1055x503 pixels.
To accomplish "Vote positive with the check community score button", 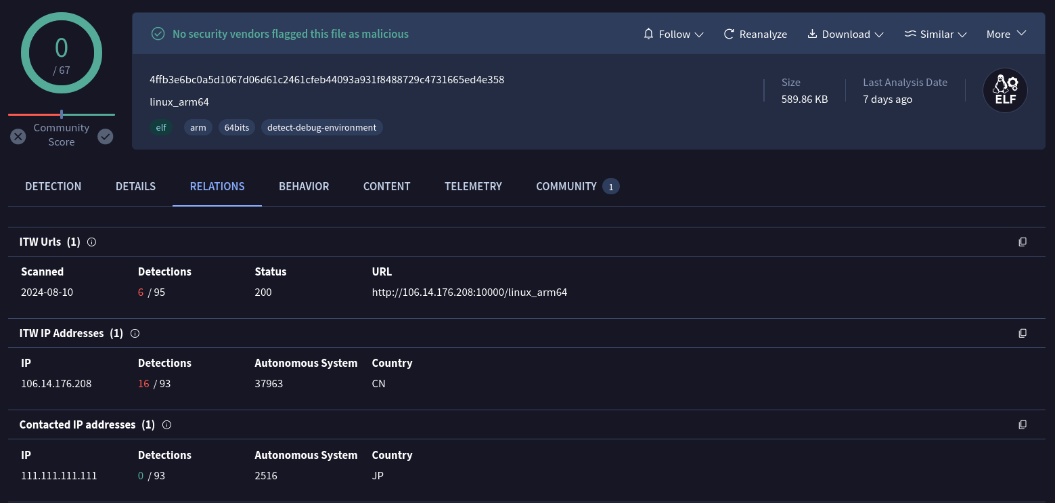I will coord(105,137).
